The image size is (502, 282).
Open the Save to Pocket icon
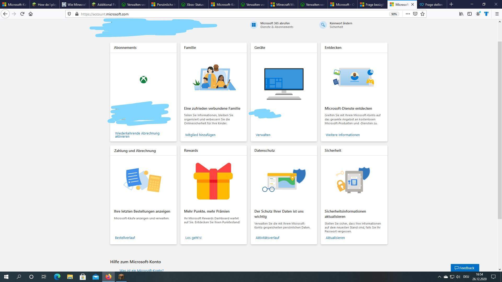tap(415, 14)
